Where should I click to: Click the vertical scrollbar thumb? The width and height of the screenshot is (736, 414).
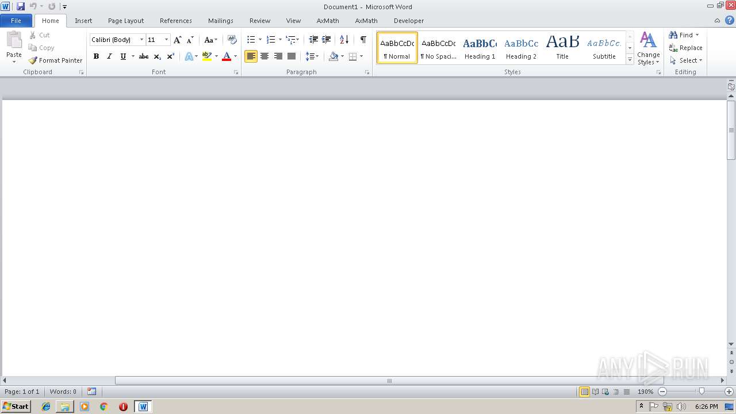pos(731,131)
